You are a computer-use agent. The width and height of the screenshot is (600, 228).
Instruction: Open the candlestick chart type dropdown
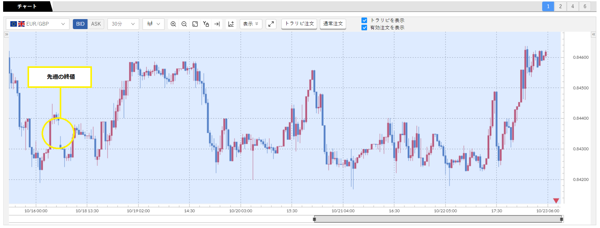point(154,24)
